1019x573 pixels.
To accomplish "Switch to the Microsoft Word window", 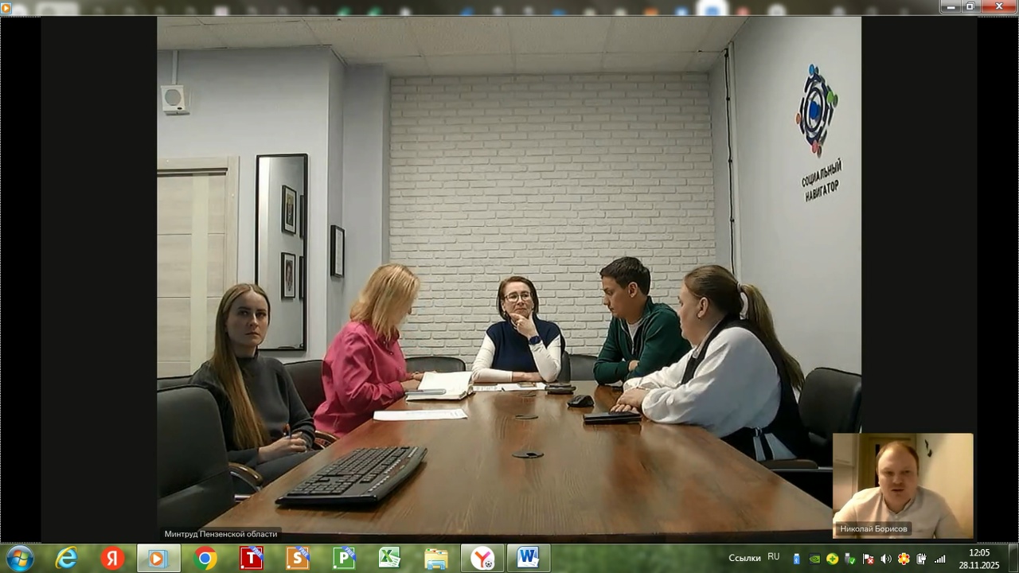I will point(528,559).
